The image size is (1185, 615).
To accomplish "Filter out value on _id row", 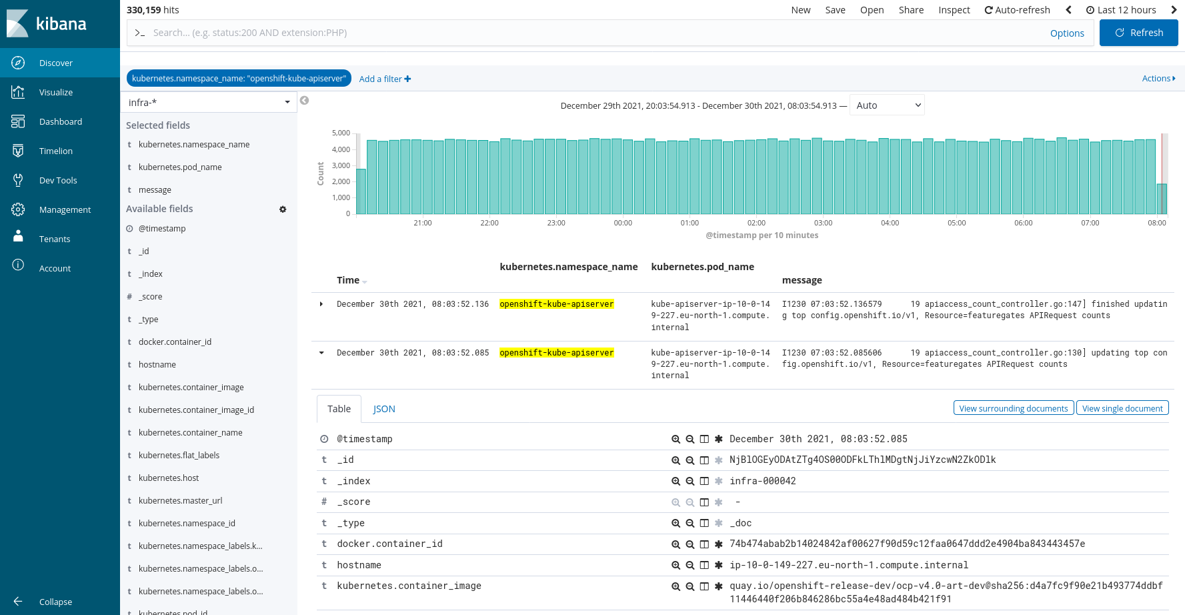I will click(690, 460).
